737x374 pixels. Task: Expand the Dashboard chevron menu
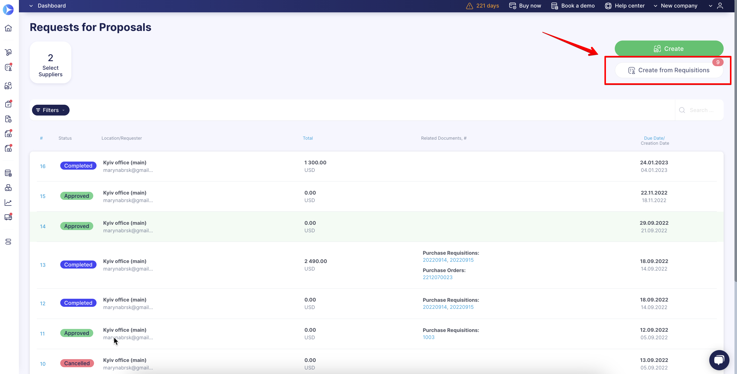click(31, 6)
